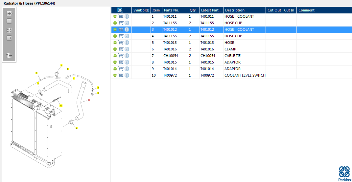The height and width of the screenshot is (182, 352).
Task: Click the green gear icon for CLAMP row
Action: (x=115, y=49)
